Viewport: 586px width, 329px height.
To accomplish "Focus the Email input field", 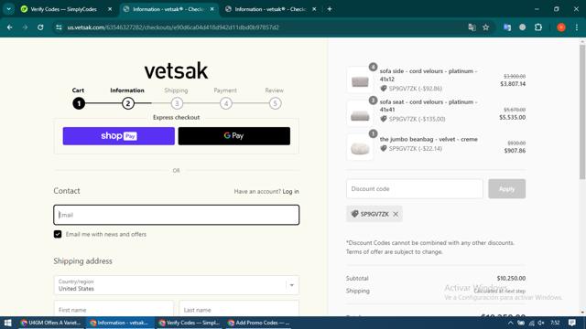I will tap(177, 215).
